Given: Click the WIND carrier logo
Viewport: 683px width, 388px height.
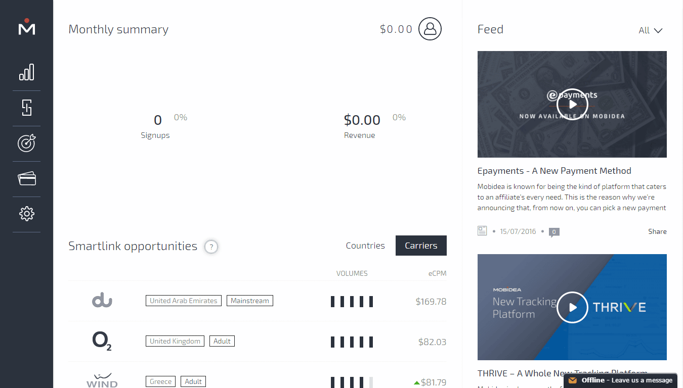Looking at the screenshot, I should (102, 380).
